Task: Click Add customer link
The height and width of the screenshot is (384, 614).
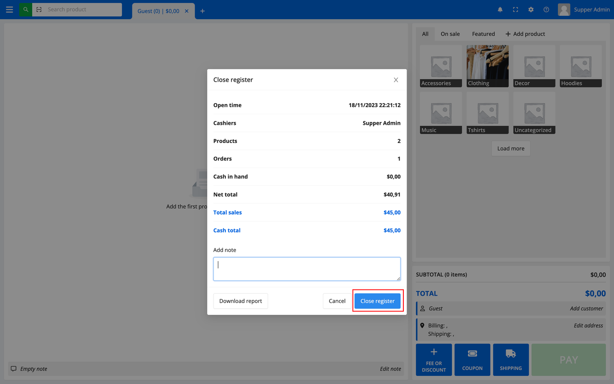Action: [586, 308]
